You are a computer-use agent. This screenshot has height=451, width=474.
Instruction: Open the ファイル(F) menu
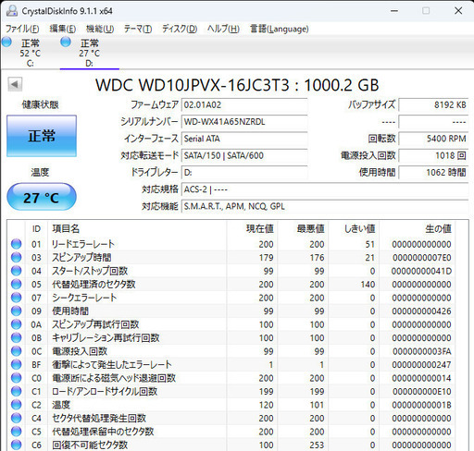pos(22,29)
